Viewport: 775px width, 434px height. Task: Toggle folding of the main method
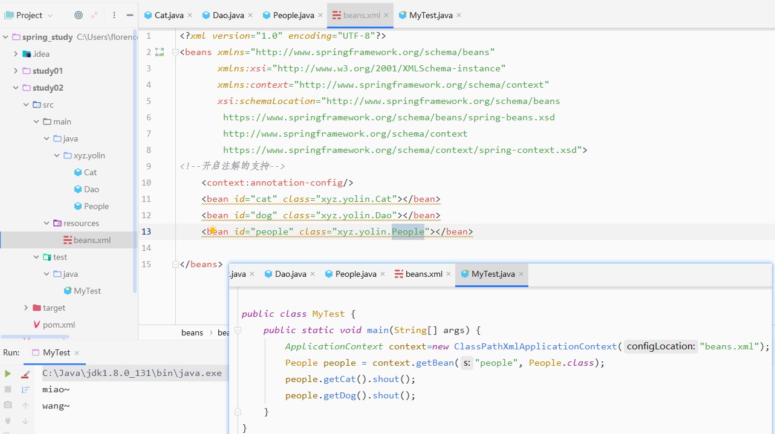click(238, 331)
